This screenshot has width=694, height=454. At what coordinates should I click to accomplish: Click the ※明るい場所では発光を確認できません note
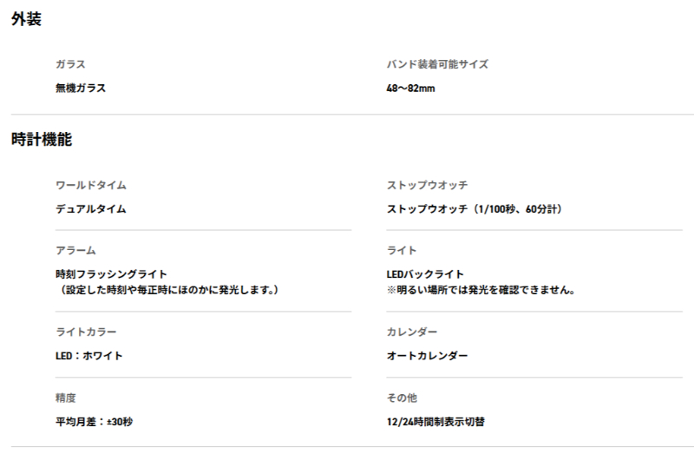point(481,289)
